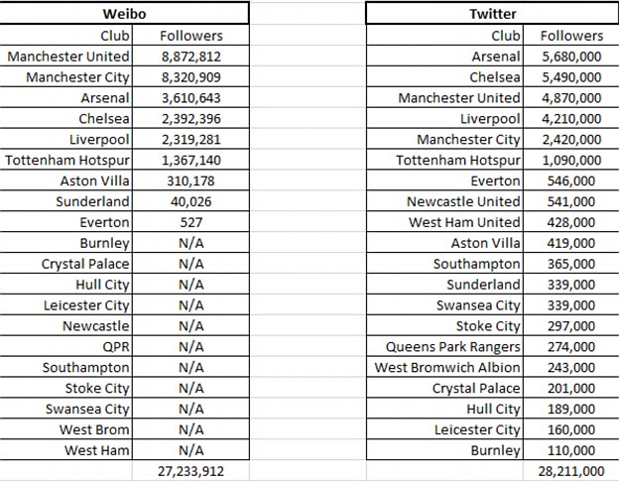Click the Weibo table header cell

point(125,14)
